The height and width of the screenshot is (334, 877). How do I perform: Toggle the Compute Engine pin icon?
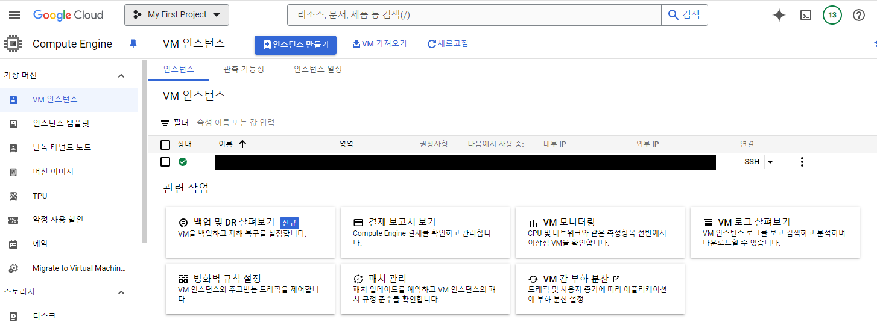(133, 44)
